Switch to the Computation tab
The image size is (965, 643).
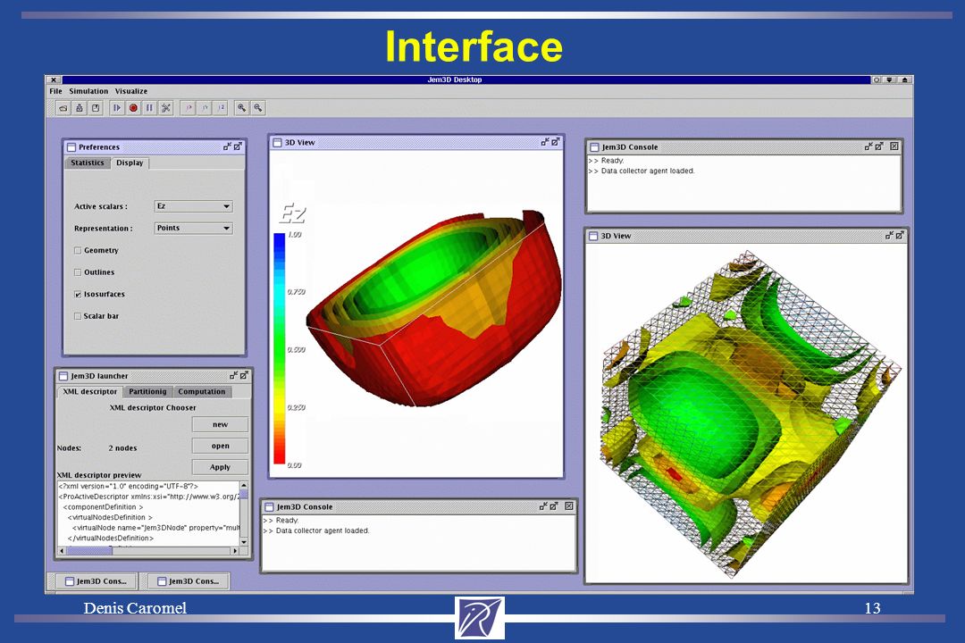[202, 391]
